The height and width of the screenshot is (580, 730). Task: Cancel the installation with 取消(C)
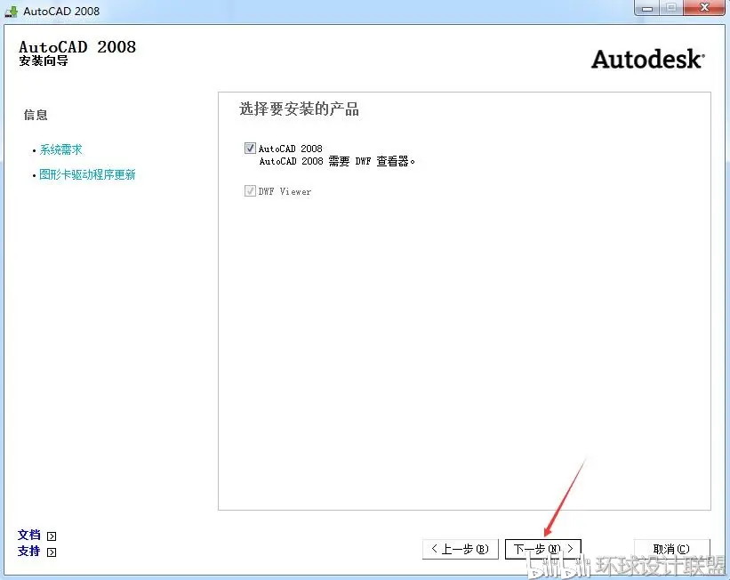click(672, 549)
